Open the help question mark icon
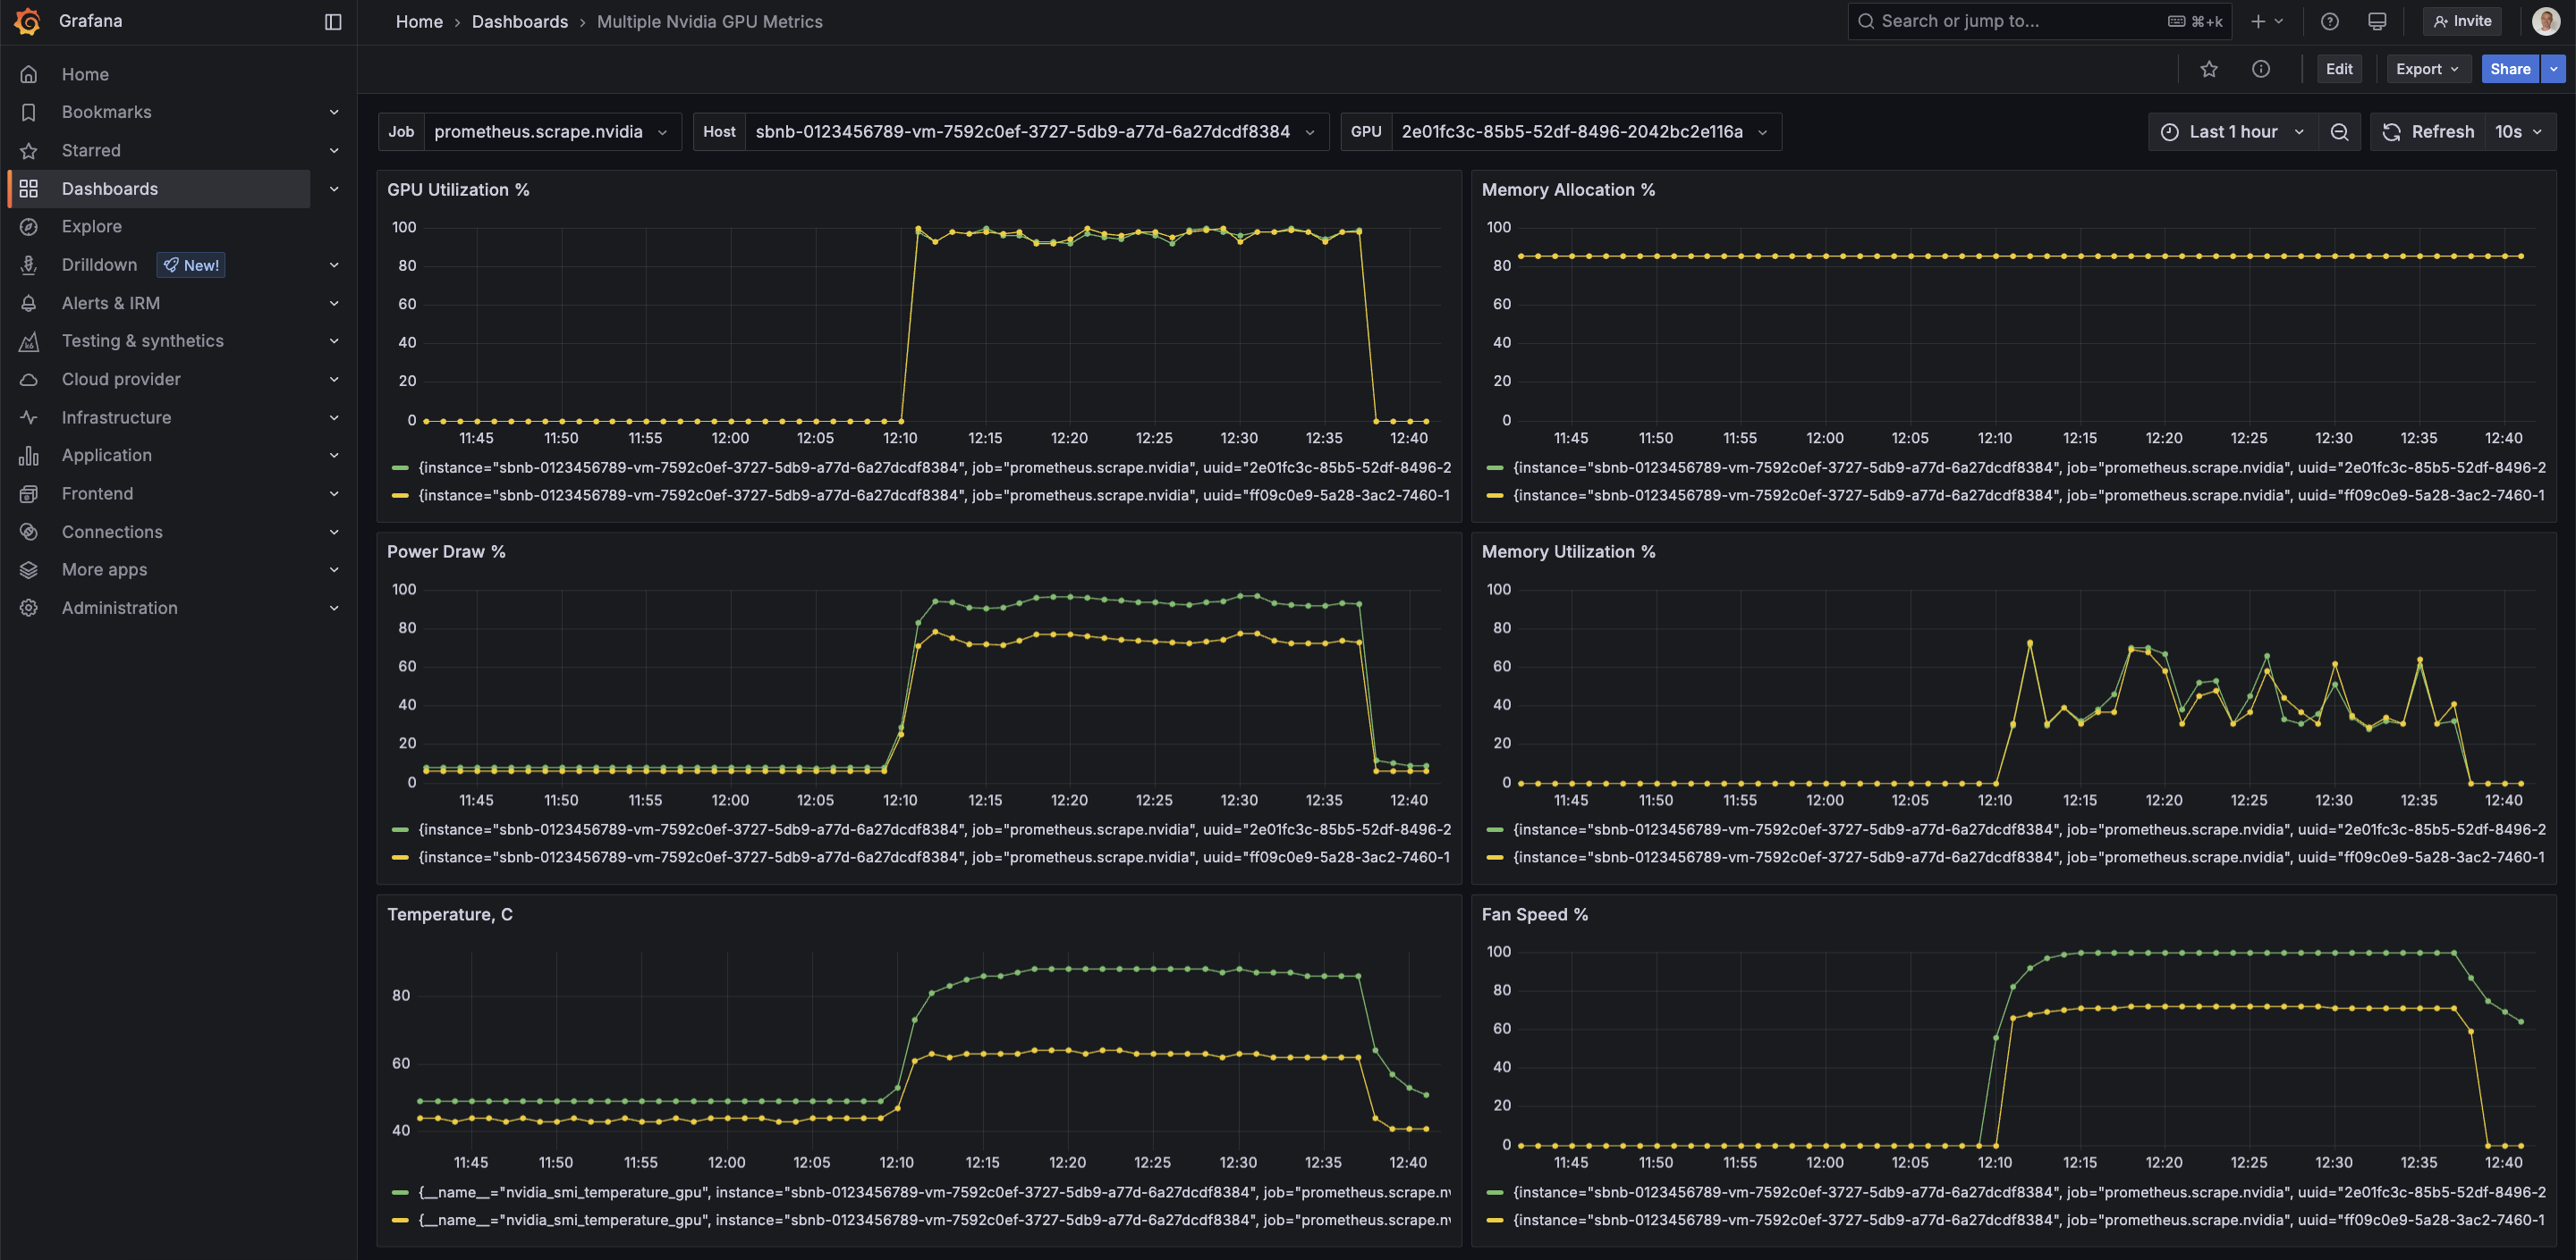Screen dimensions: 2576x1260 pos(2329,21)
